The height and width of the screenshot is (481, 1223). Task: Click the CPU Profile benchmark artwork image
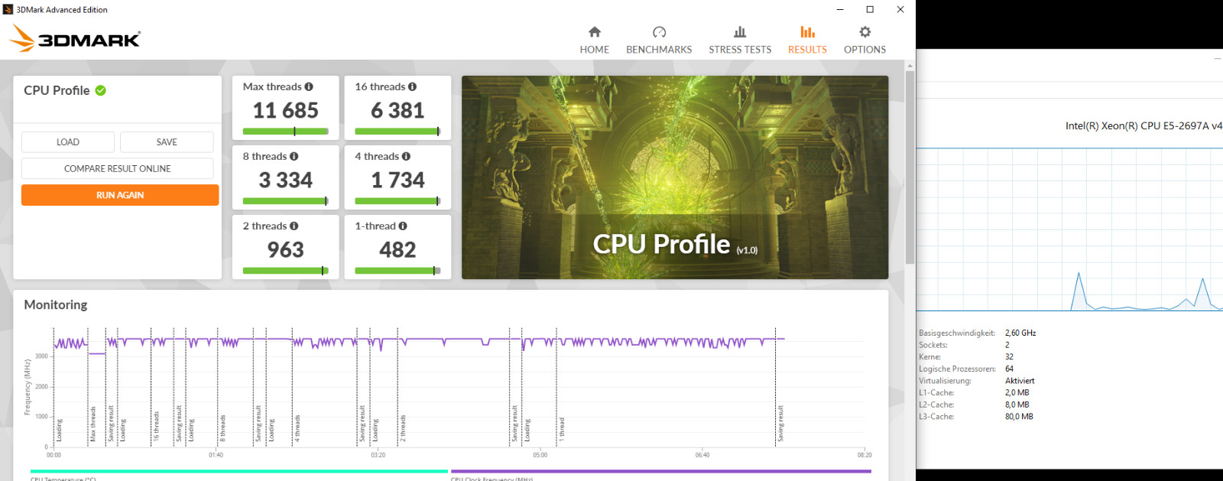675,177
